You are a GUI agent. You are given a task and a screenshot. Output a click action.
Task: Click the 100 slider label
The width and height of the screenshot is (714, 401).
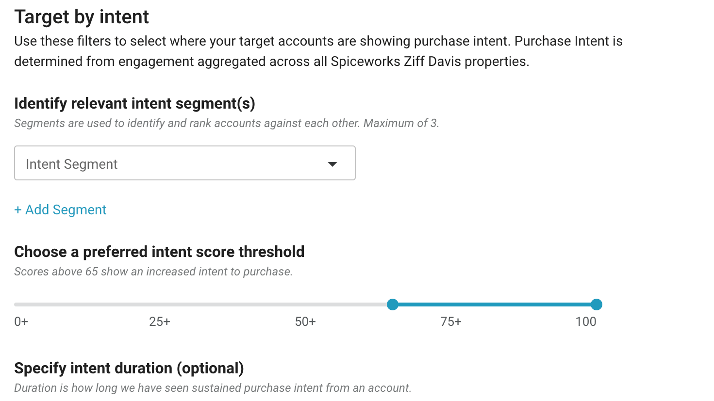click(586, 322)
